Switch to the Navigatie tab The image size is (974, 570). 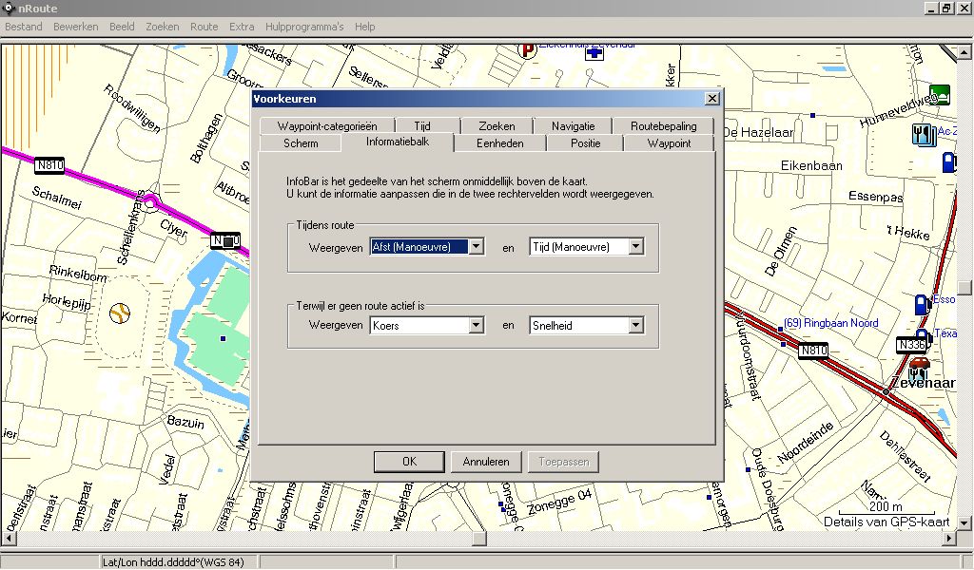573,126
